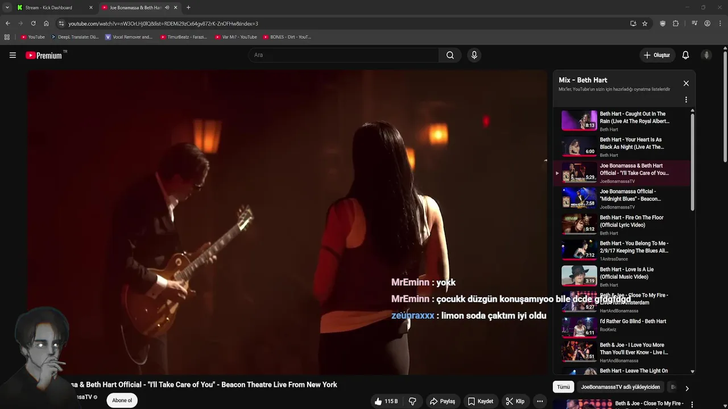The width and height of the screenshot is (728, 409).
Task: Open the Oluştur create menu
Action: [656, 55]
